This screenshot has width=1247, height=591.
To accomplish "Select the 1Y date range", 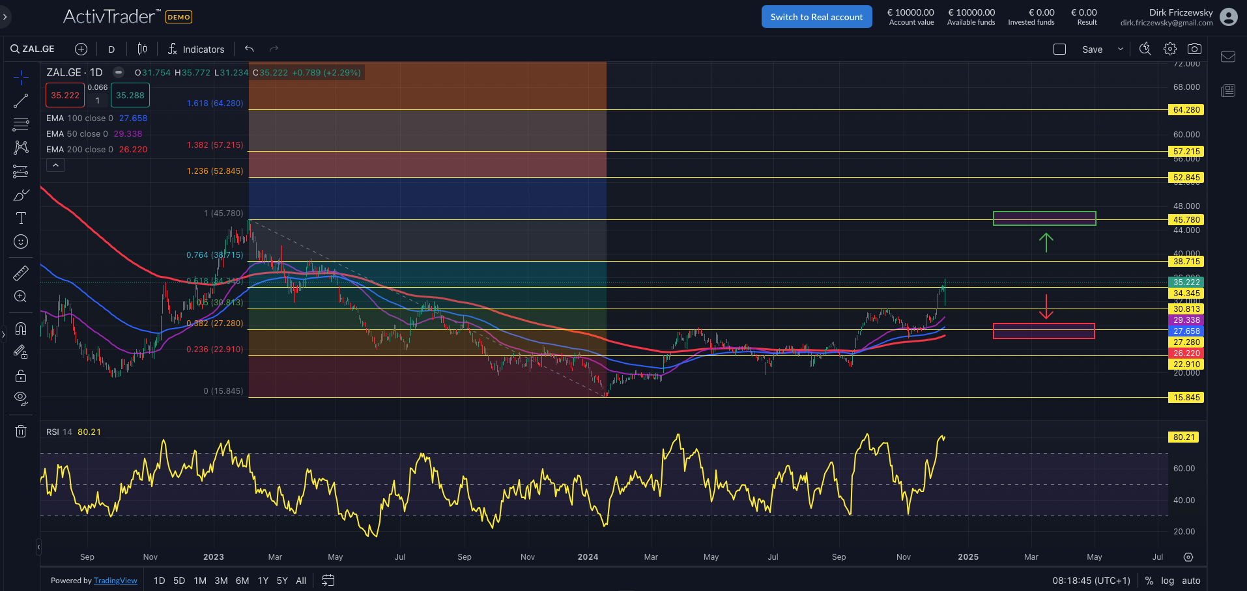I will (x=263, y=581).
